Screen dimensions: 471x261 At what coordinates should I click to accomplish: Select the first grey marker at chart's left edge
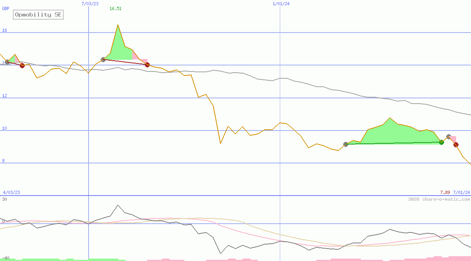(x=7, y=62)
